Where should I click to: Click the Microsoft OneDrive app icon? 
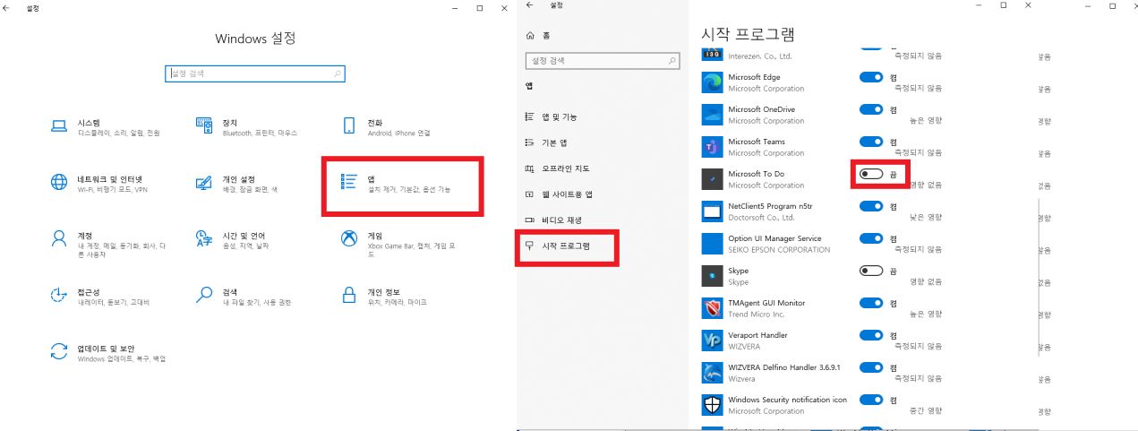click(x=713, y=115)
